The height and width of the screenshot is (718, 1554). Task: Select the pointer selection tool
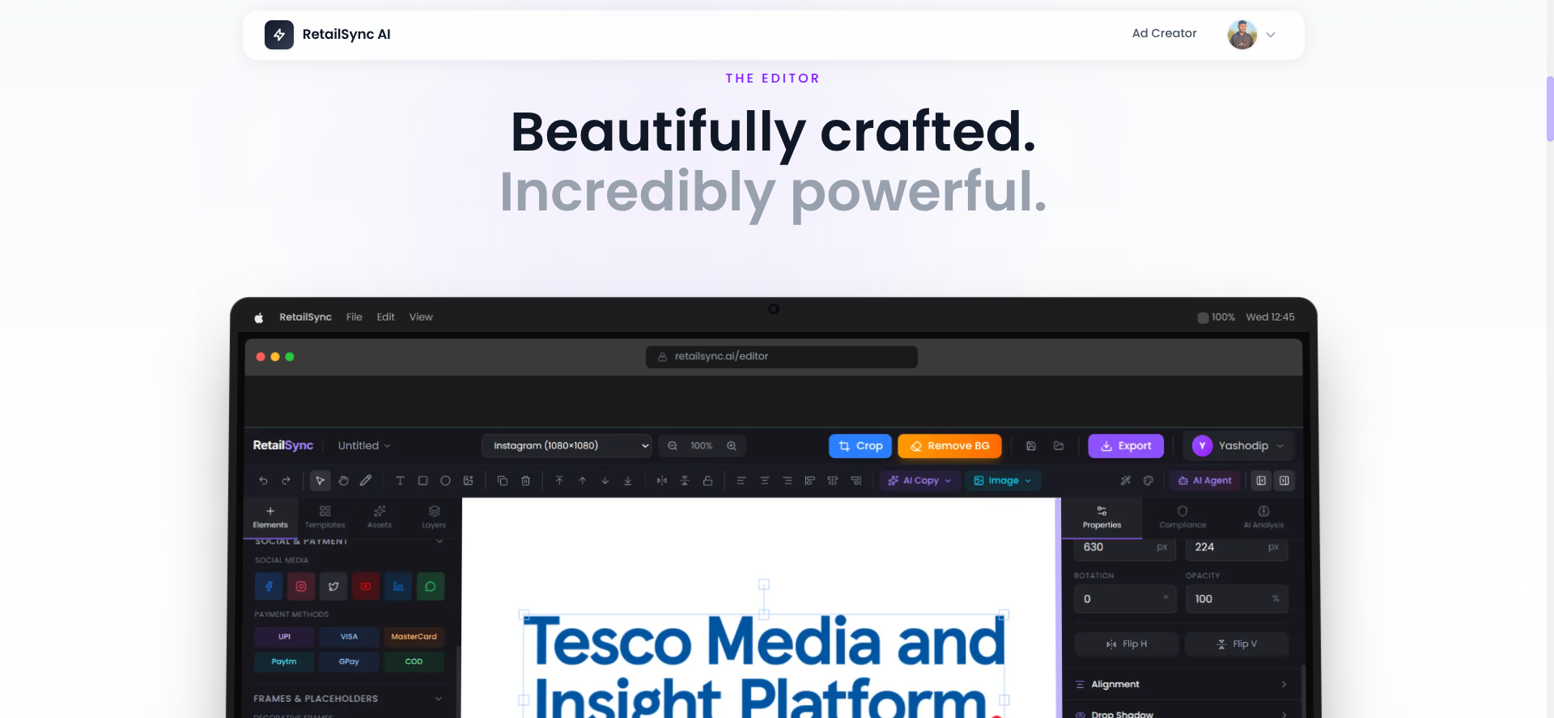pyautogui.click(x=321, y=481)
